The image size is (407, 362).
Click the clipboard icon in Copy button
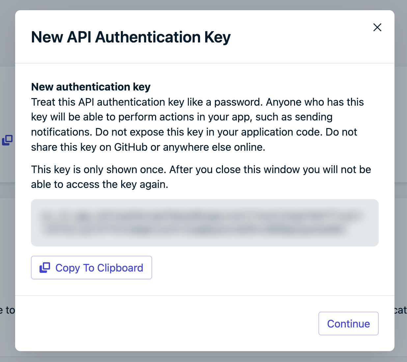(x=45, y=268)
